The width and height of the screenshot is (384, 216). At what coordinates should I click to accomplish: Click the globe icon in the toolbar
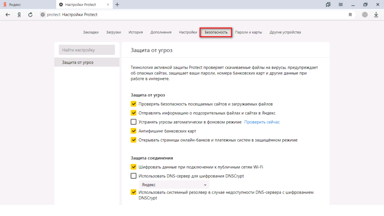pos(365,15)
